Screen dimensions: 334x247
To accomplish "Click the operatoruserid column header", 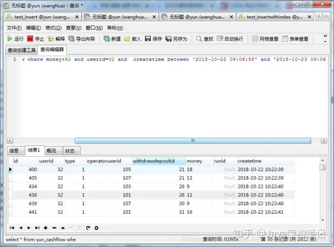I will coord(109,161).
